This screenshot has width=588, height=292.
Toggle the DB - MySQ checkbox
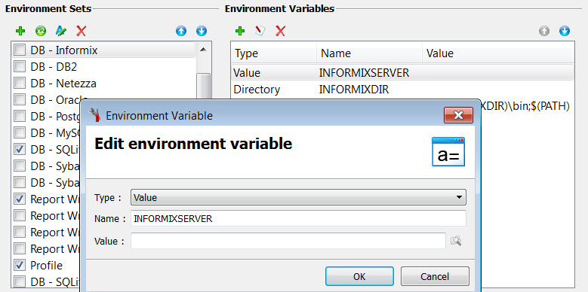[x=20, y=132]
